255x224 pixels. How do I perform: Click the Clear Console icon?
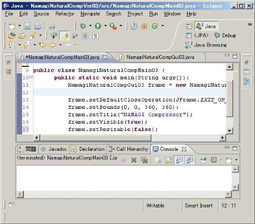click(158, 160)
